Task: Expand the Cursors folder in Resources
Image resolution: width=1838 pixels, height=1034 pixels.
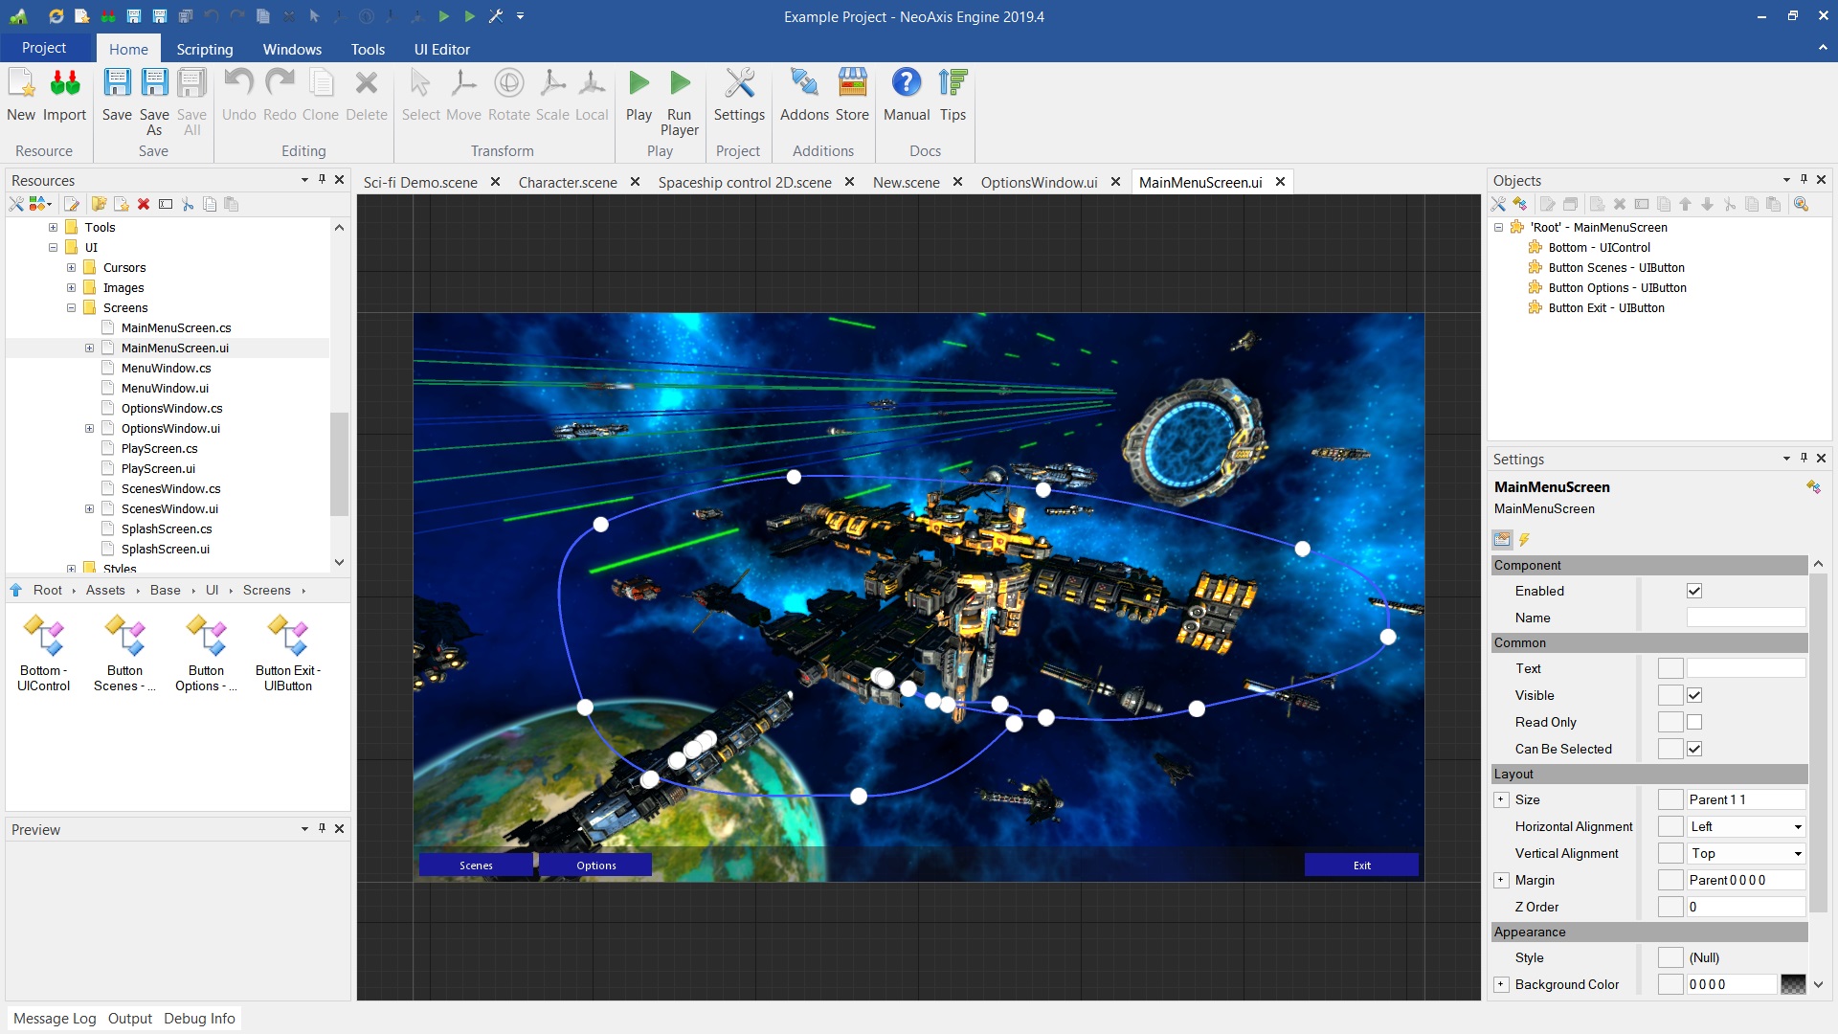Action: [71, 268]
